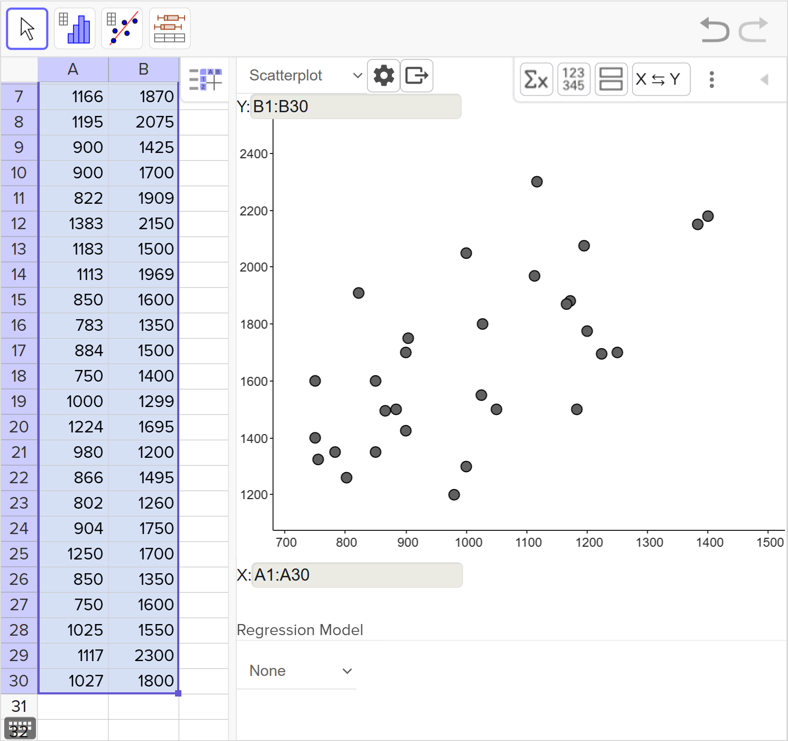This screenshot has height=741, width=788.
Task: Redo the last action
Action: click(753, 30)
